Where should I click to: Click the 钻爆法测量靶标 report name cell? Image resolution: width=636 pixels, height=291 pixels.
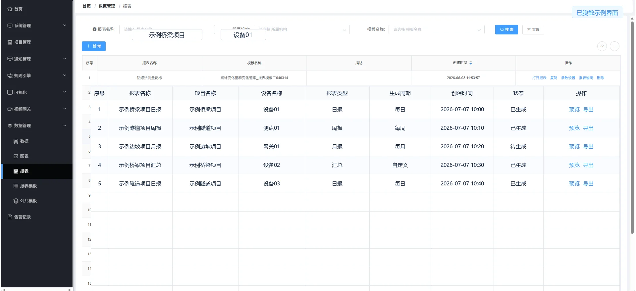coord(149,78)
